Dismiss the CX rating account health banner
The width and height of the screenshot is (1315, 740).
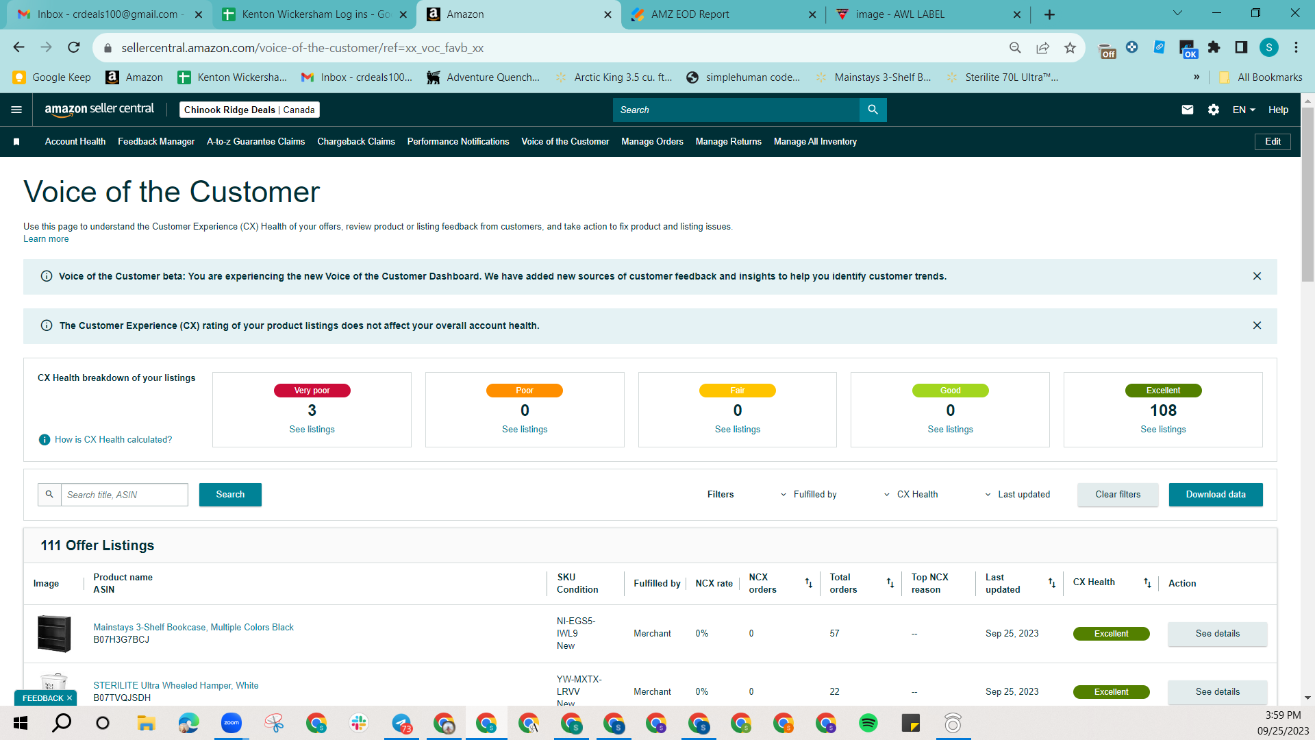click(x=1257, y=325)
